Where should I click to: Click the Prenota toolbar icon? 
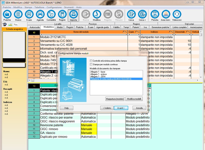tap(155, 15)
